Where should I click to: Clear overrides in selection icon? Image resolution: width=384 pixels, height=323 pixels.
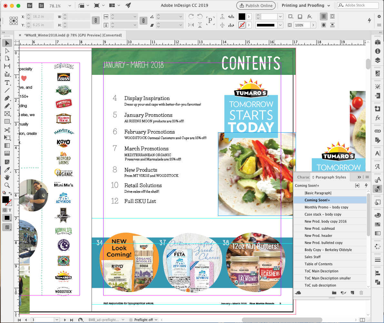coord(343,293)
